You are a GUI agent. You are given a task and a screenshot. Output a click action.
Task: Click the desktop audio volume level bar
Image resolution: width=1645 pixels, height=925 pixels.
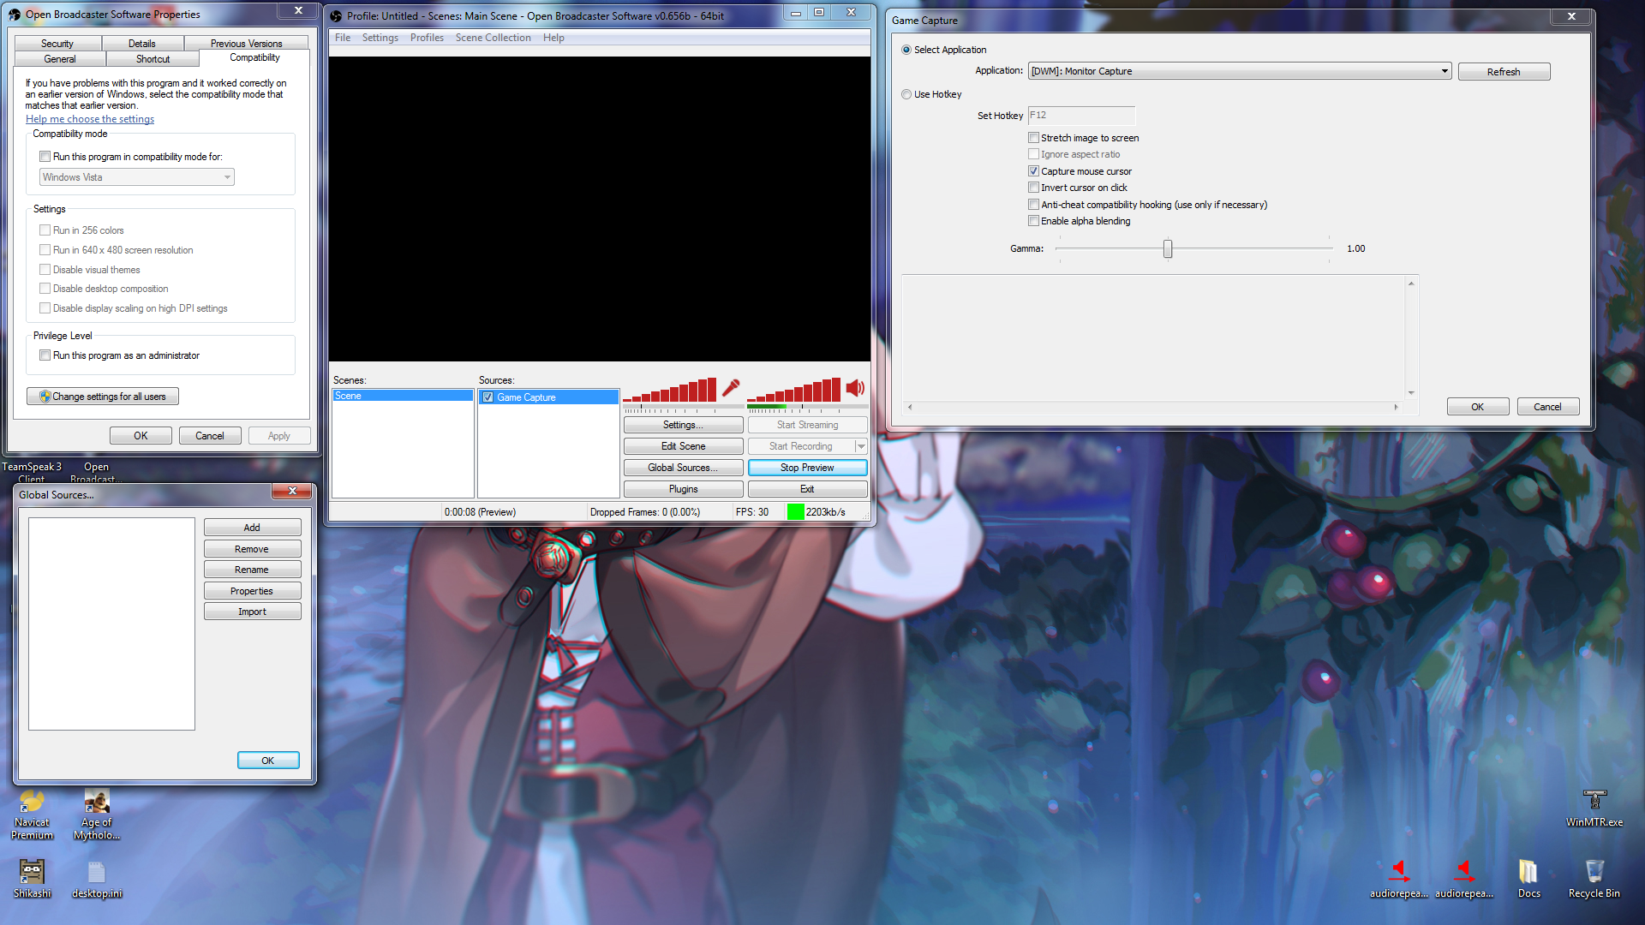coord(794,390)
